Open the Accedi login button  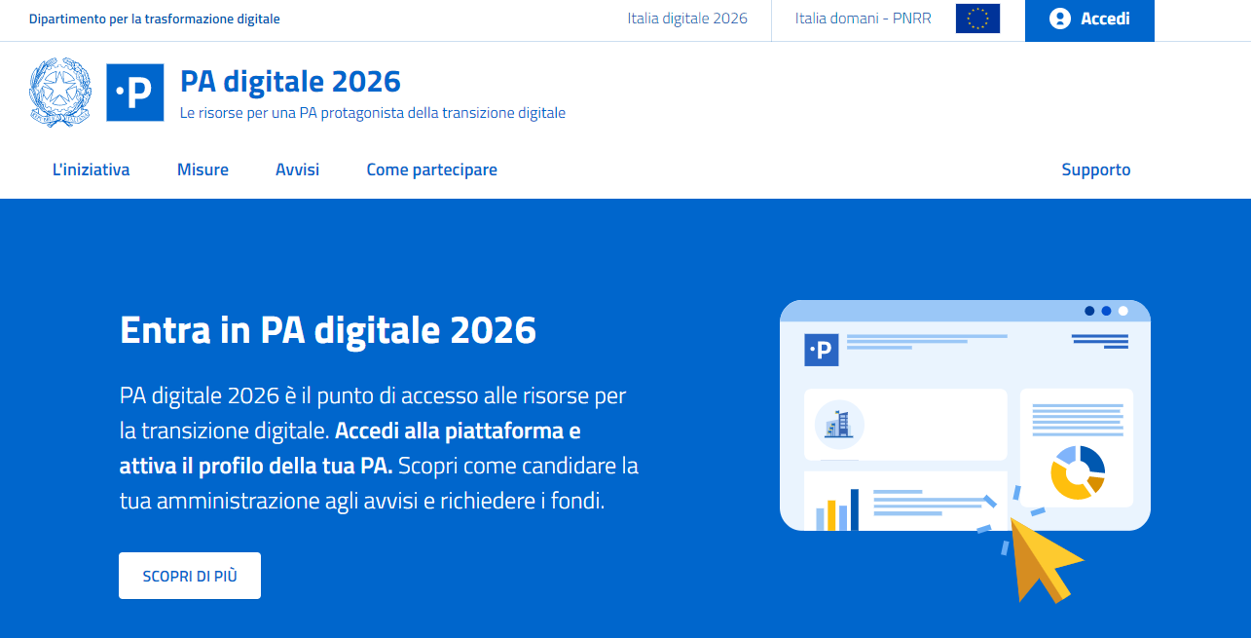point(1089,20)
